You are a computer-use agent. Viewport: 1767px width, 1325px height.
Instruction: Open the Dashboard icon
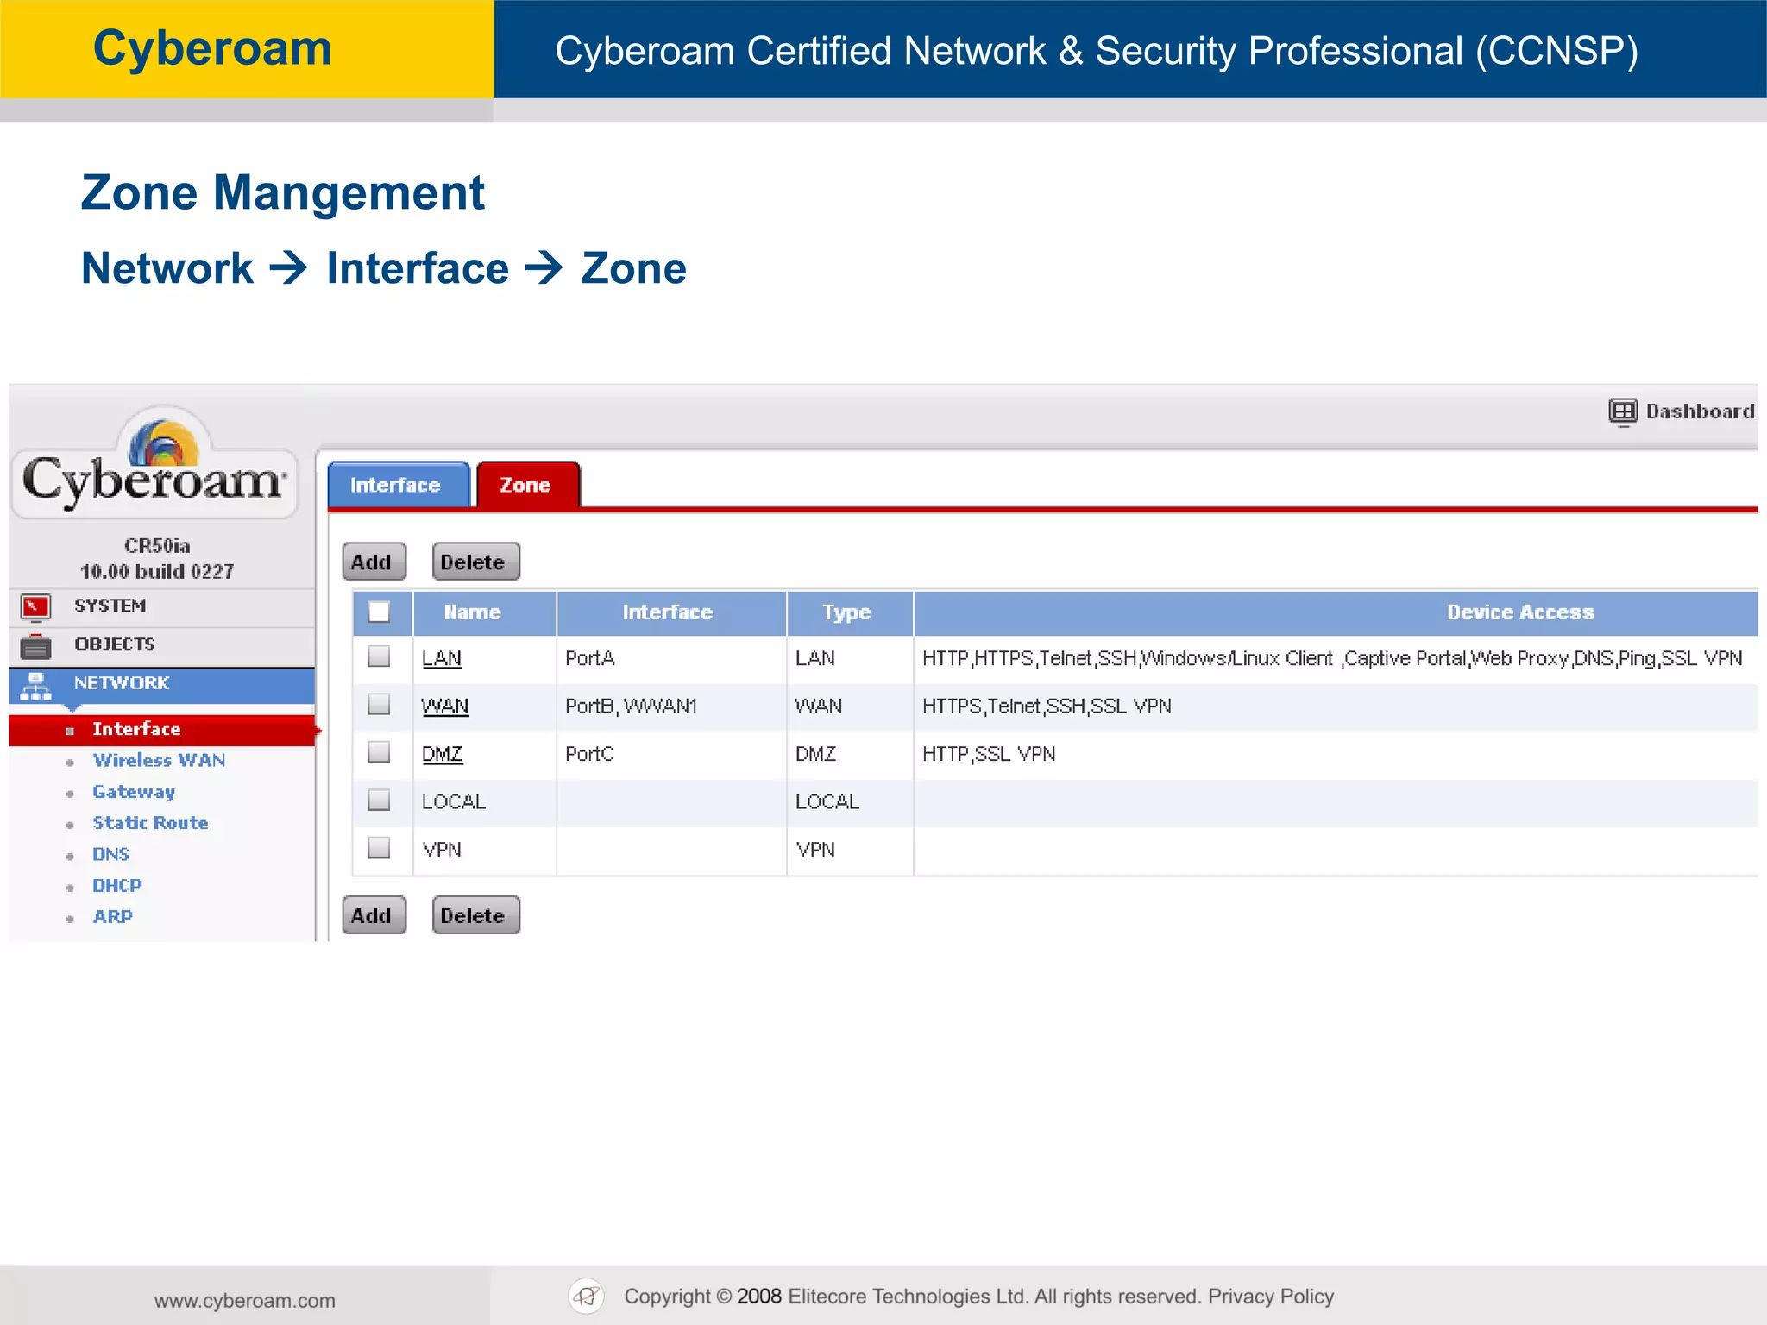(x=1622, y=411)
